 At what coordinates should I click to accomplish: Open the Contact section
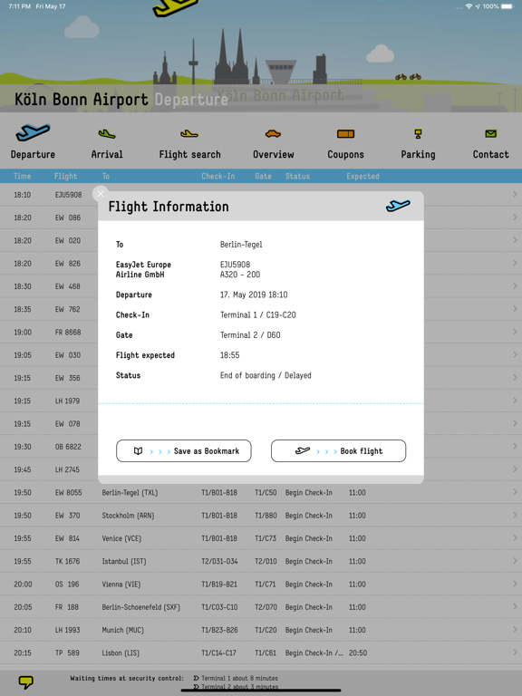(x=491, y=154)
